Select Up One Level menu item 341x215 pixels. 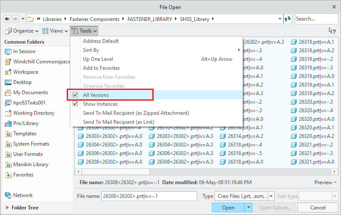click(x=156, y=59)
